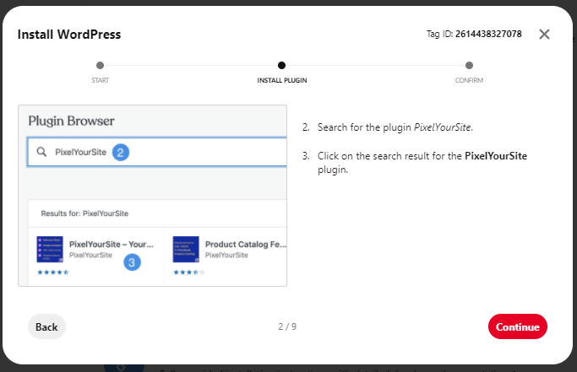This screenshot has height=372, width=577.
Task: Select the INSTALL PLUGIN step dot
Action: click(x=281, y=66)
